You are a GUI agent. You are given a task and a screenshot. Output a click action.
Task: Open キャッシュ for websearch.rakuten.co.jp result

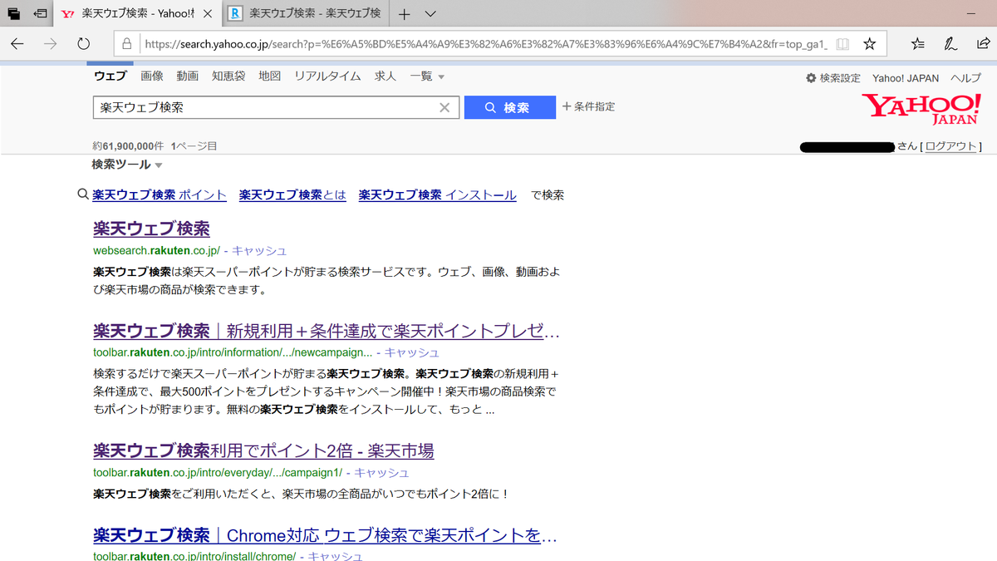pyautogui.click(x=259, y=250)
